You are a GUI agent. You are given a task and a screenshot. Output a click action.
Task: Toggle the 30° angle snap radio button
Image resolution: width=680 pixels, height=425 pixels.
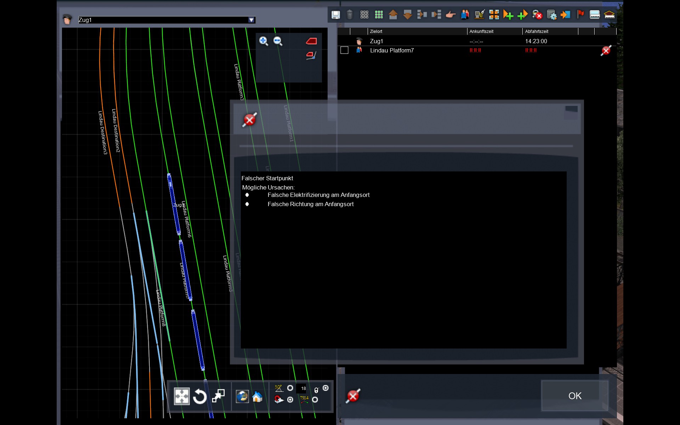pos(290,388)
